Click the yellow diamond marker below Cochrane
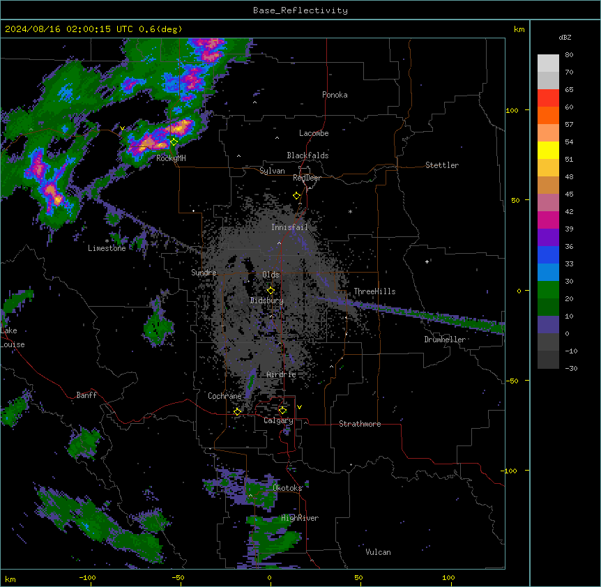This screenshot has height=587, width=601. (237, 411)
